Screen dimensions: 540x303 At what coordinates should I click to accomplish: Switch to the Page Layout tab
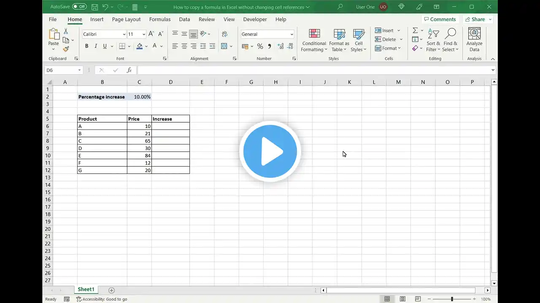pyautogui.click(x=126, y=19)
